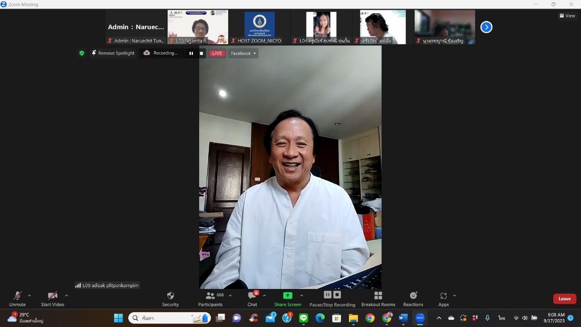Open the Participants panel
The image size is (581, 327).
click(x=210, y=299)
